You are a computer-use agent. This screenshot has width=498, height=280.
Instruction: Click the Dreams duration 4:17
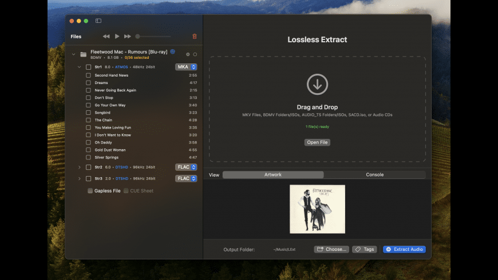[x=193, y=83]
